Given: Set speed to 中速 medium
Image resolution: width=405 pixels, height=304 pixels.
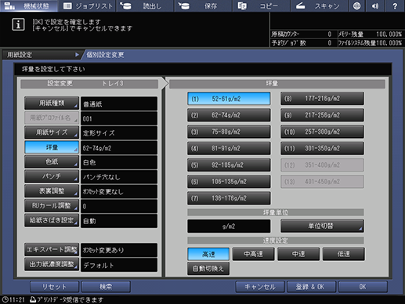Looking at the screenshot, I should coord(298,254).
